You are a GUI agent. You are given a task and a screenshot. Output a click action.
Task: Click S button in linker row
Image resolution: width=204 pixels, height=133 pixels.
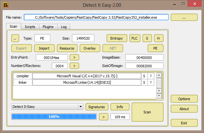coord(144,82)
